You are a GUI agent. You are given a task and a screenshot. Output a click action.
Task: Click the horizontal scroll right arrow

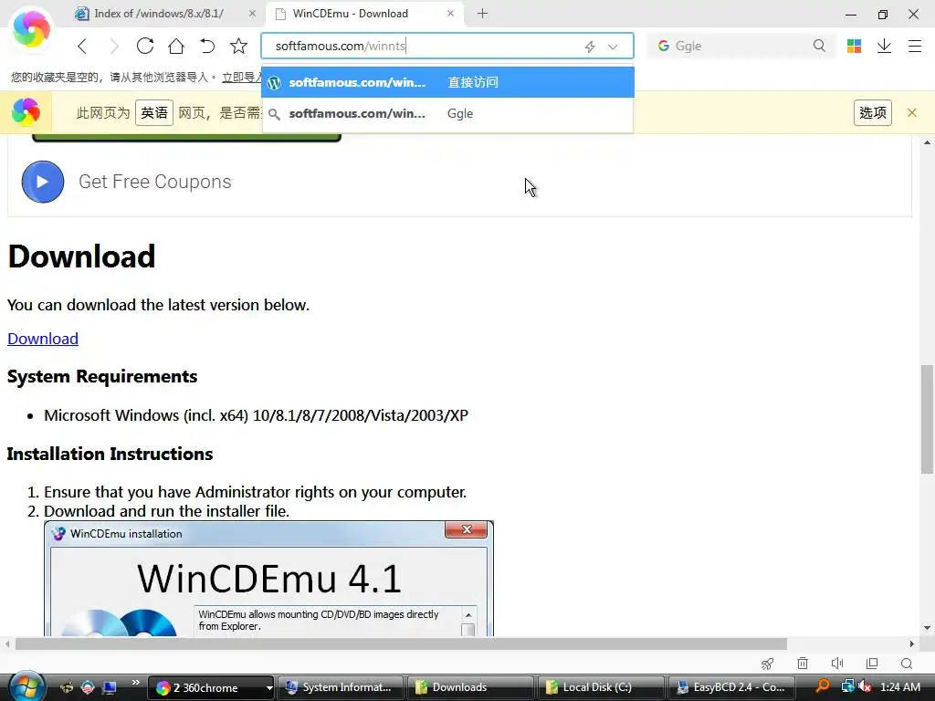[912, 643]
